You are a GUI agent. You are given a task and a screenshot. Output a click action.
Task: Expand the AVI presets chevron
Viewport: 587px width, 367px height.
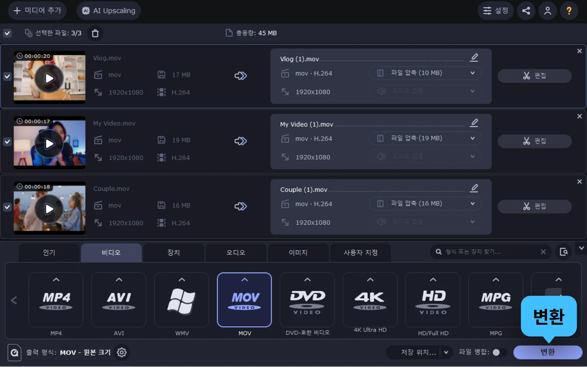tap(119, 279)
